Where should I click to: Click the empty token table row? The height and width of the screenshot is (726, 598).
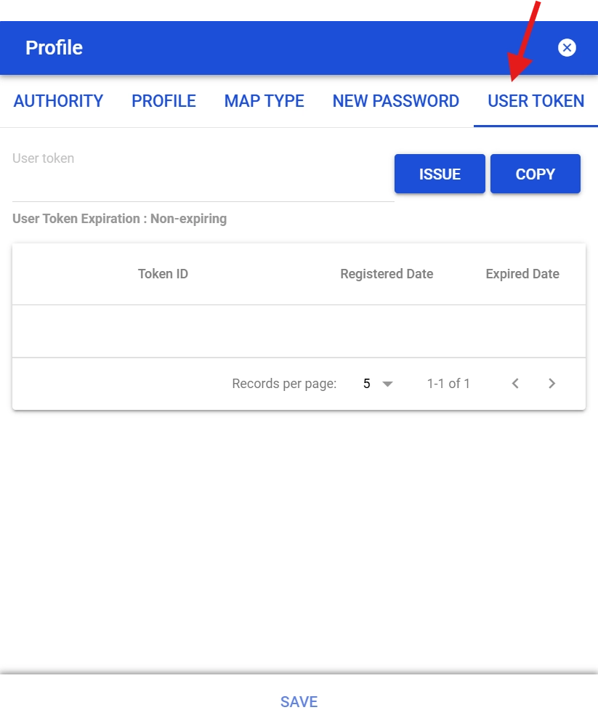point(299,331)
